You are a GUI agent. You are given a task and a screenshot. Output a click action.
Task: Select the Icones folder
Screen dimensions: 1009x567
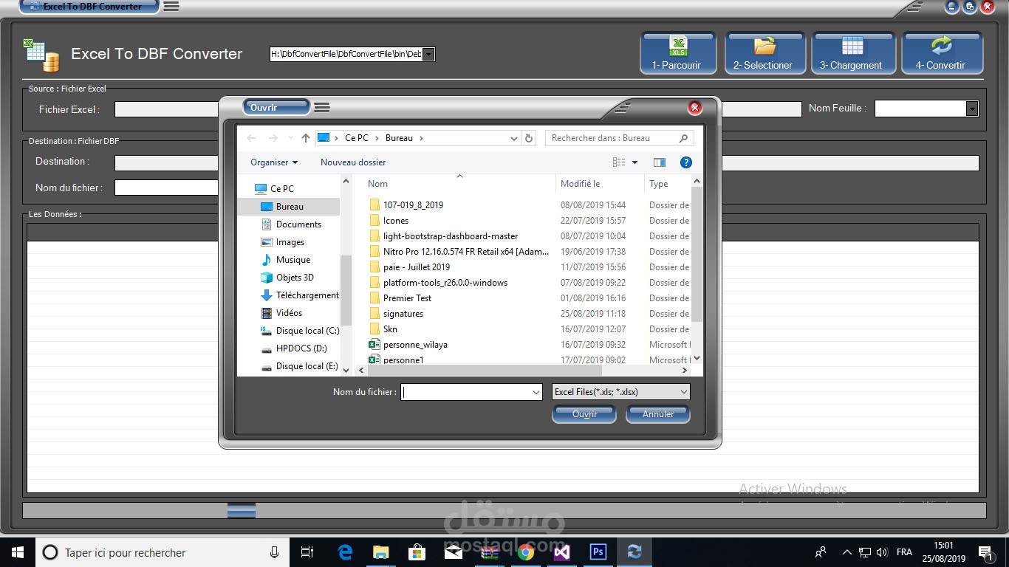(395, 221)
